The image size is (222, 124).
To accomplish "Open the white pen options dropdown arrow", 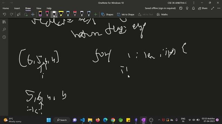I will 56,17.
